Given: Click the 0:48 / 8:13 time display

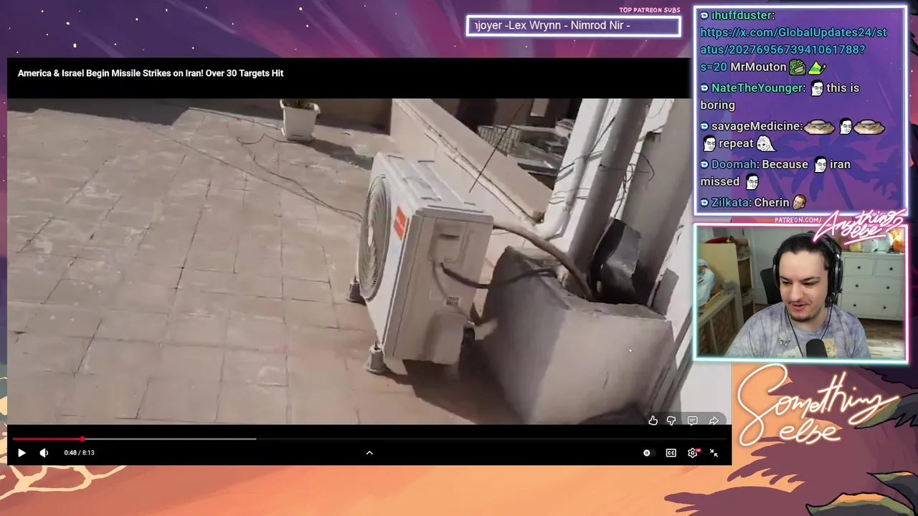Looking at the screenshot, I should coord(79,453).
